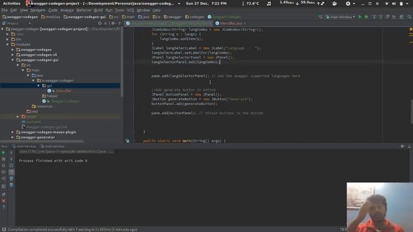
Task: Click the SwaggerCodegen breadcrumb in navigation bar
Action: (224, 17)
